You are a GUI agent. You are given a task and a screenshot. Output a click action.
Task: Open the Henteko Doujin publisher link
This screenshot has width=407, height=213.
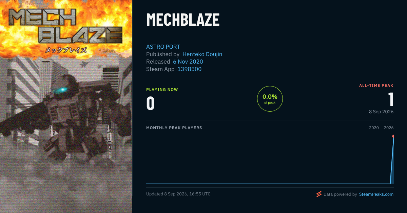click(x=202, y=54)
